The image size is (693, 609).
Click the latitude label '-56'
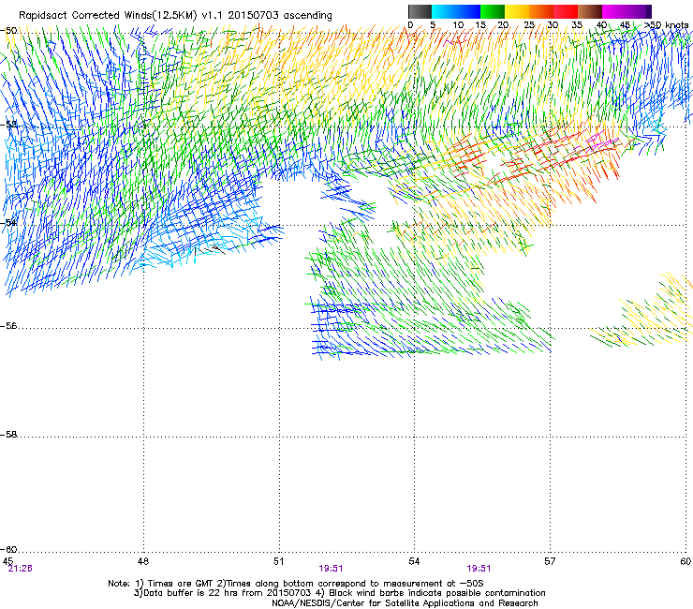click(x=8, y=326)
